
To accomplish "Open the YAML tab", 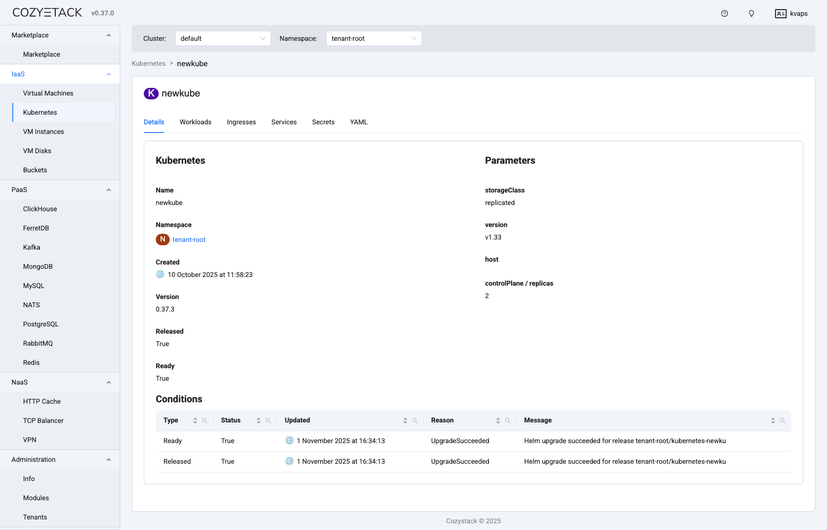I will (x=359, y=122).
